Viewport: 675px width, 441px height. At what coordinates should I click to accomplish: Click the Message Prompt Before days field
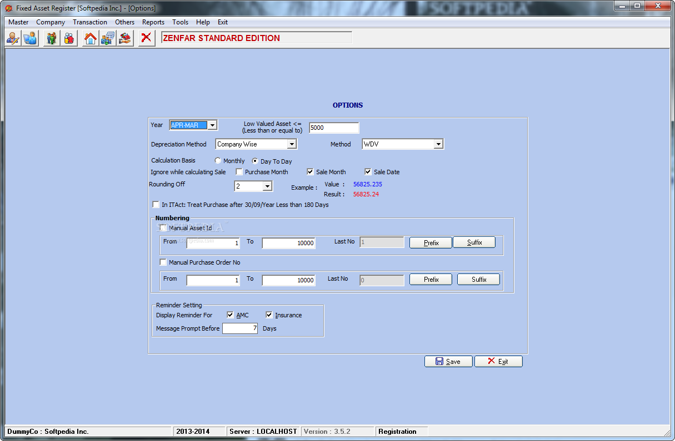tap(240, 328)
